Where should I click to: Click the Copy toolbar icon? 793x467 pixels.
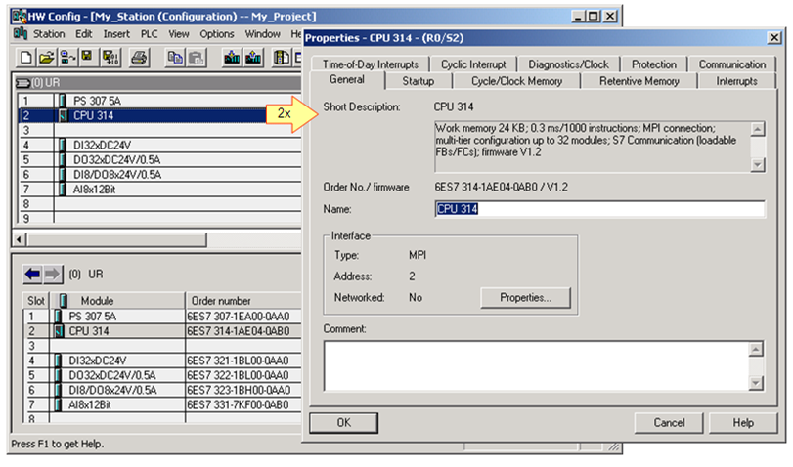tap(175, 58)
